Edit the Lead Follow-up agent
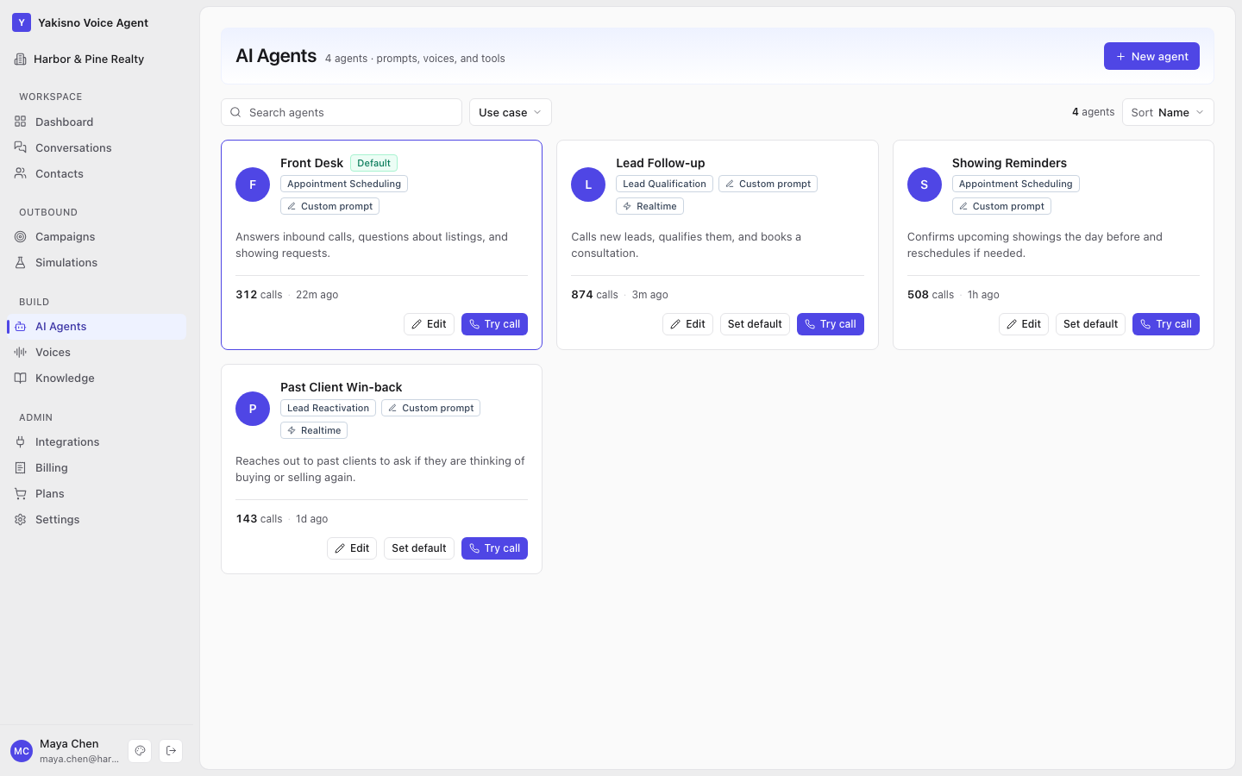The width and height of the screenshot is (1242, 776). [x=687, y=324]
